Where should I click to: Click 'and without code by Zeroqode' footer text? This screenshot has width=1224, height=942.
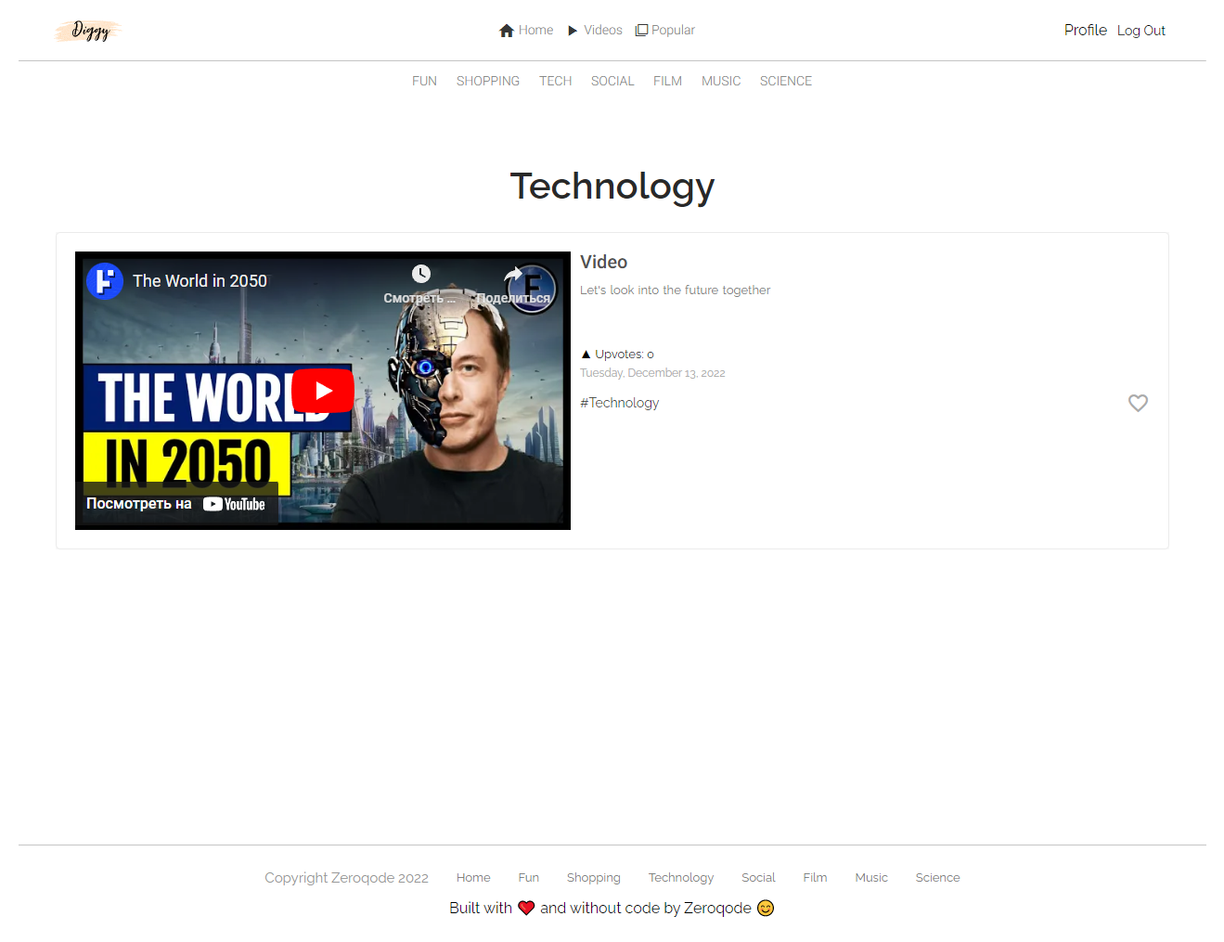coord(646,909)
